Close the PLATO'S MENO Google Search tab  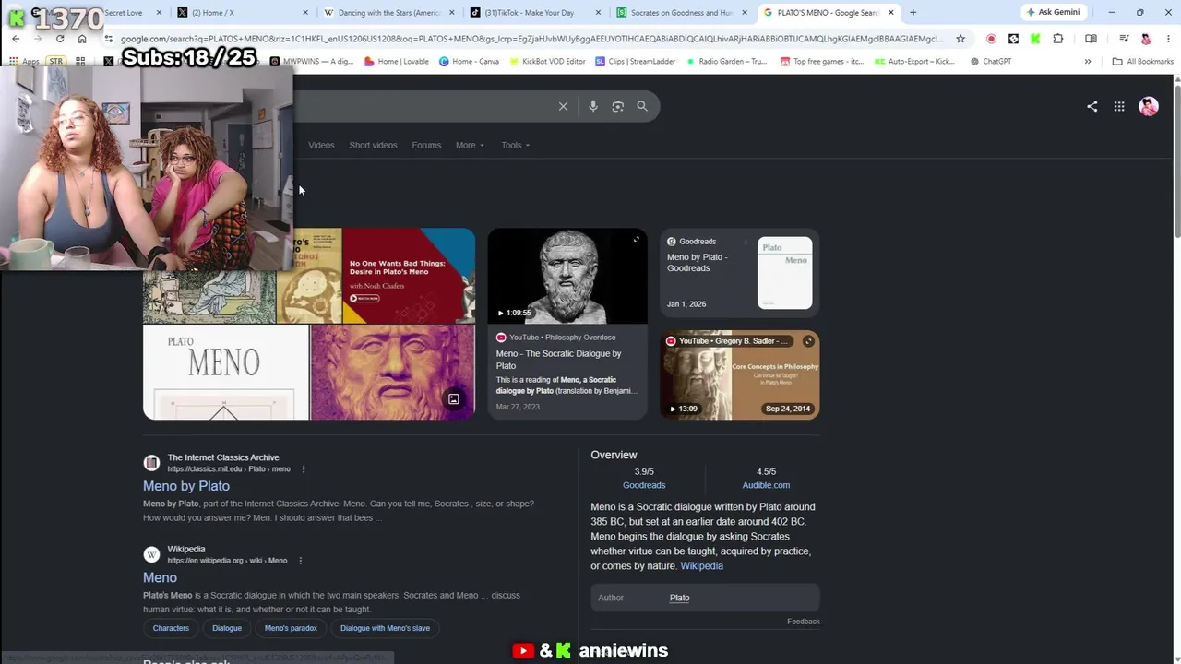click(891, 13)
